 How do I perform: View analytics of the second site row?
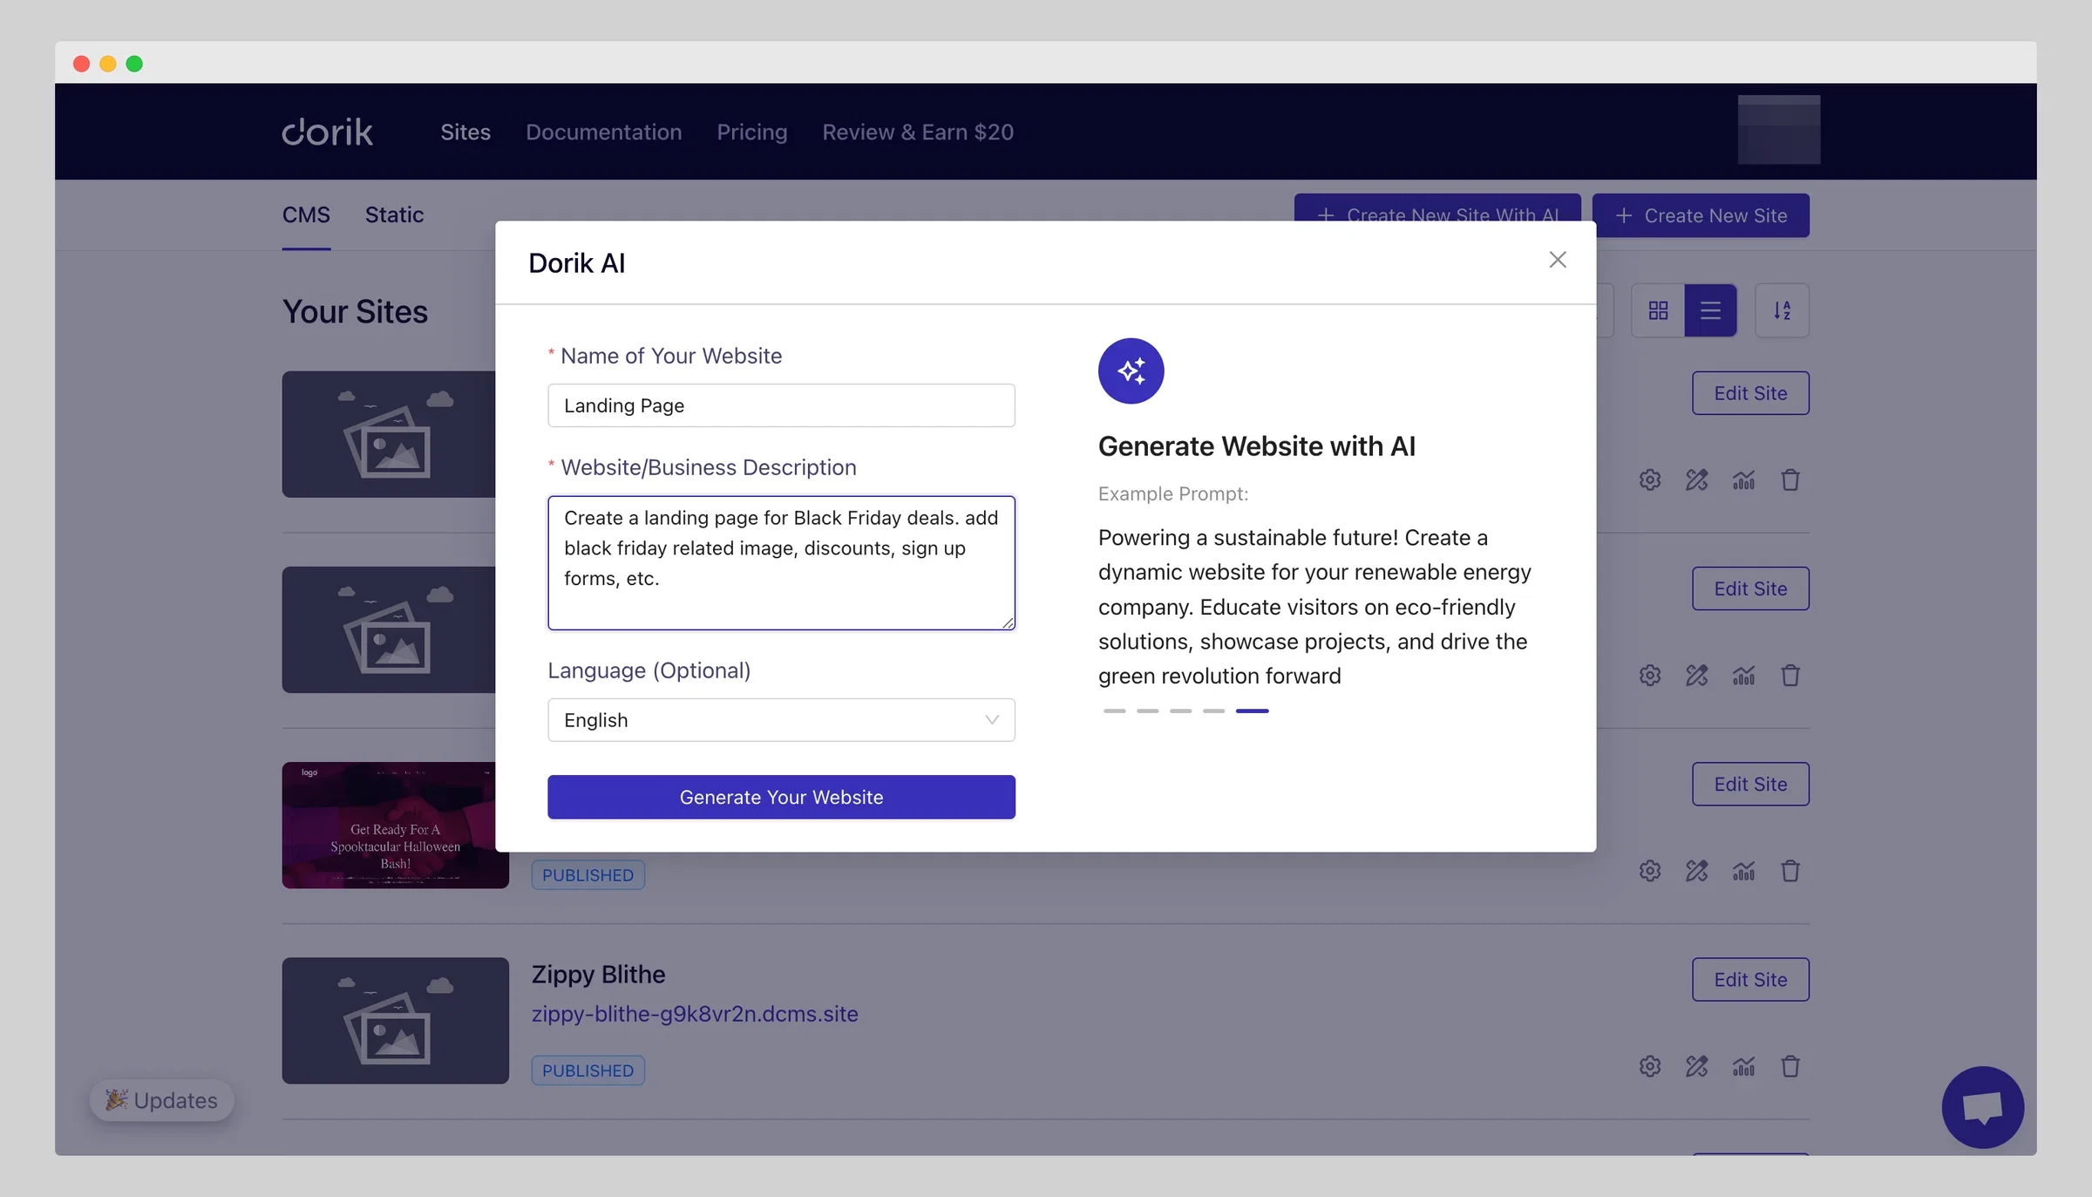(1743, 676)
